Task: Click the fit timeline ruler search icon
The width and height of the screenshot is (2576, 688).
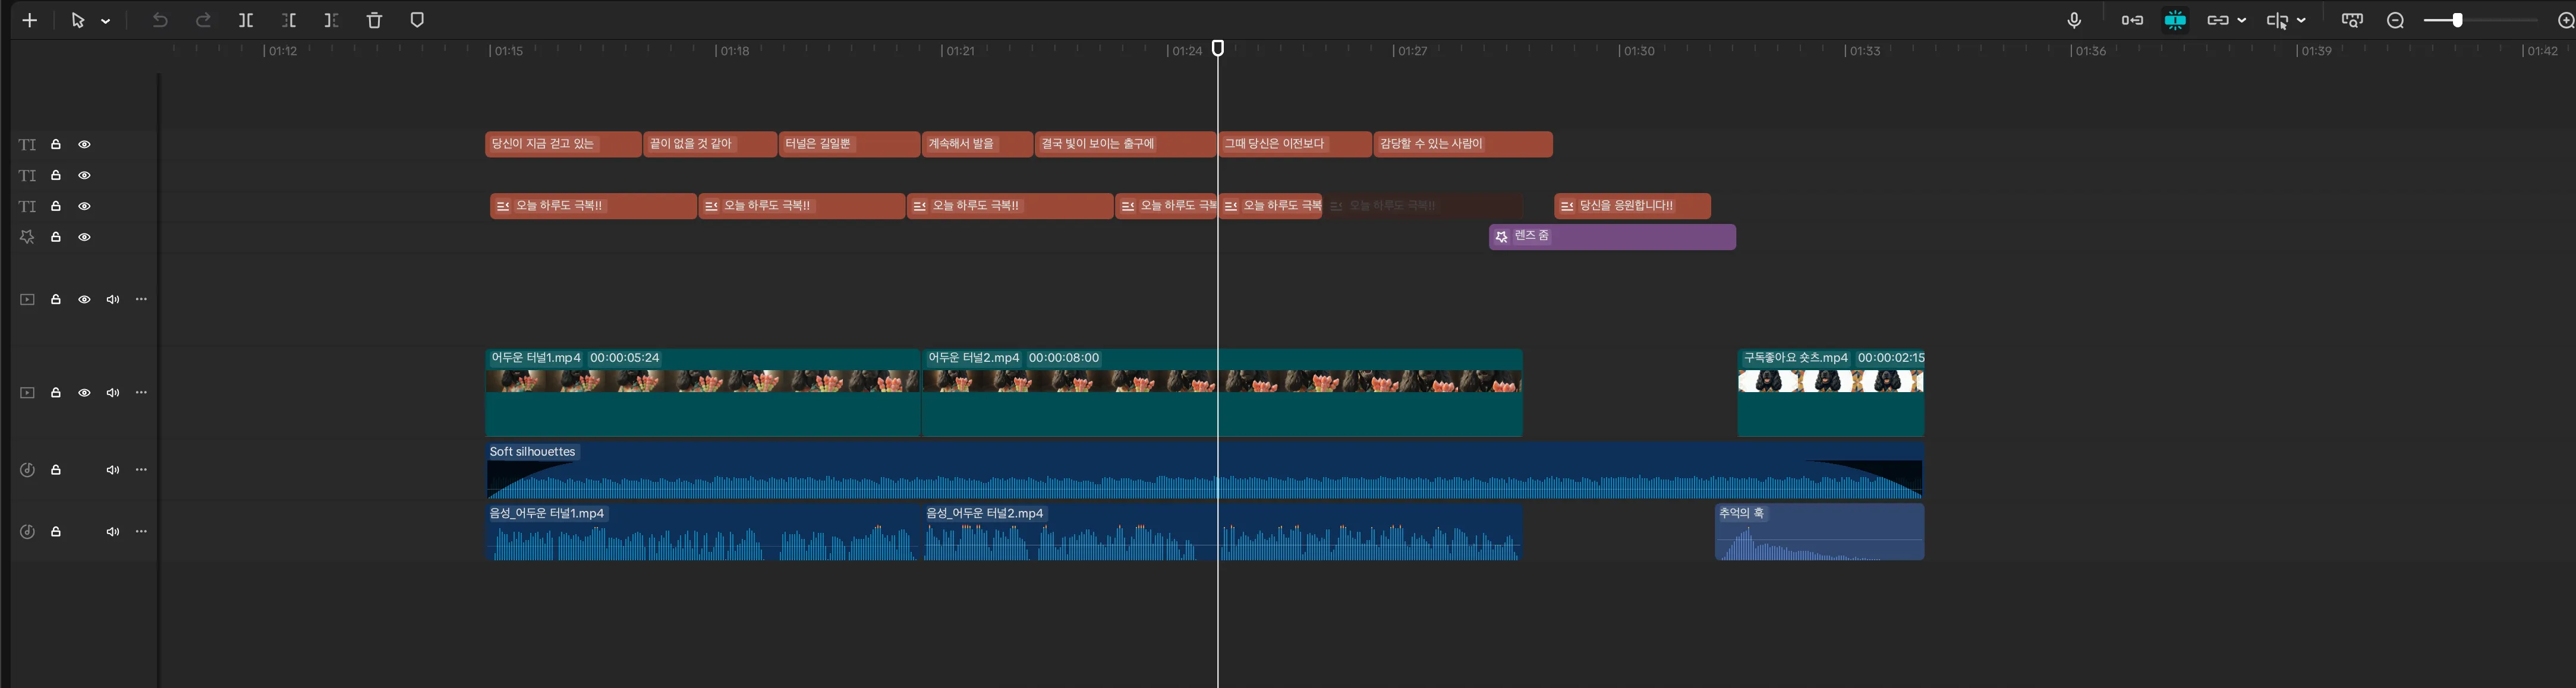Action: click(x=2352, y=20)
